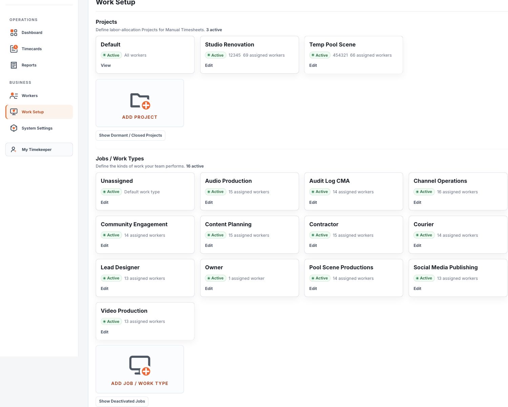Open the My Timekeeper button
This screenshot has height=407, width=508.
[39, 150]
